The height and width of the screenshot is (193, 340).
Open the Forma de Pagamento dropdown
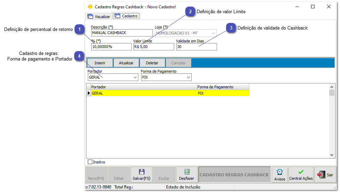[x=188, y=77]
